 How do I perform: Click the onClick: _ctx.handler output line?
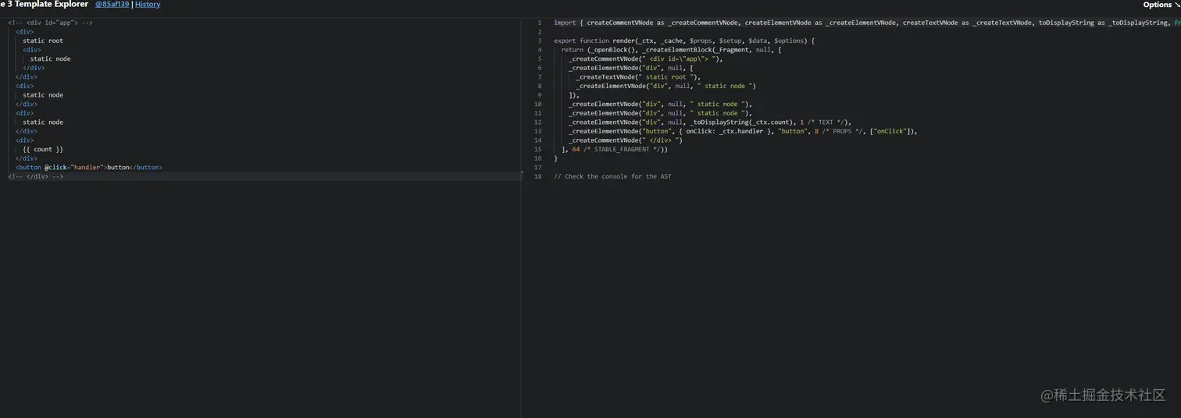[743, 131]
